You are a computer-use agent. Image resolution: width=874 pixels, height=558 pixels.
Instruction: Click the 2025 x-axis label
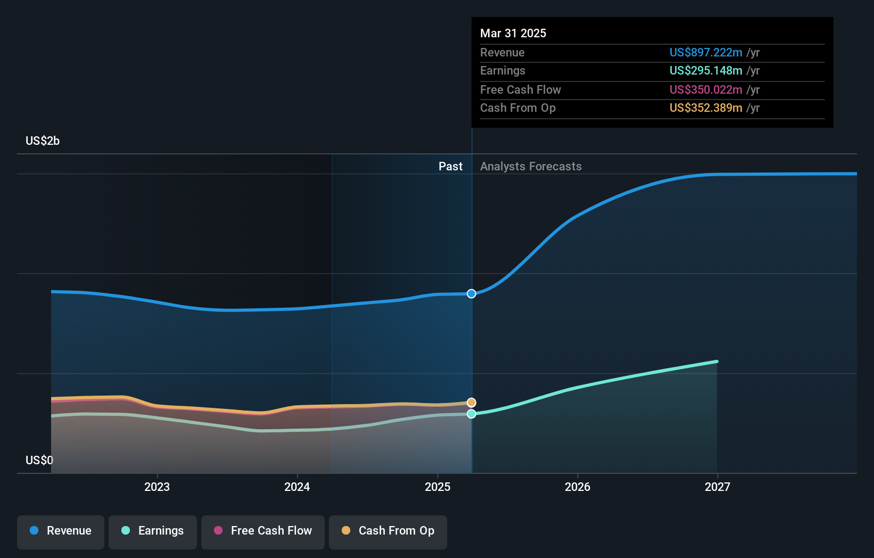pyautogui.click(x=438, y=487)
